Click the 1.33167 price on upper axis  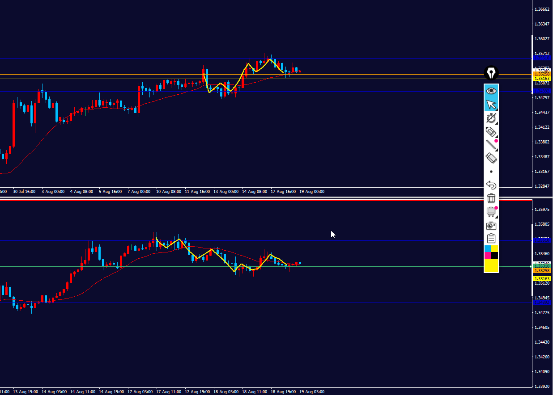tap(542, 171)
